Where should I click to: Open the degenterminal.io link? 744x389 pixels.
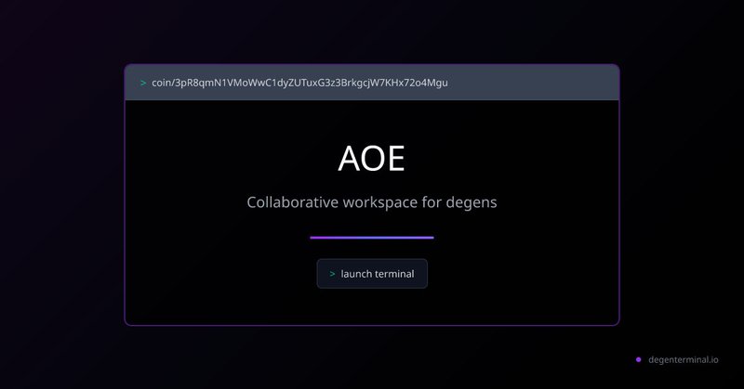(x=683, y=359)
